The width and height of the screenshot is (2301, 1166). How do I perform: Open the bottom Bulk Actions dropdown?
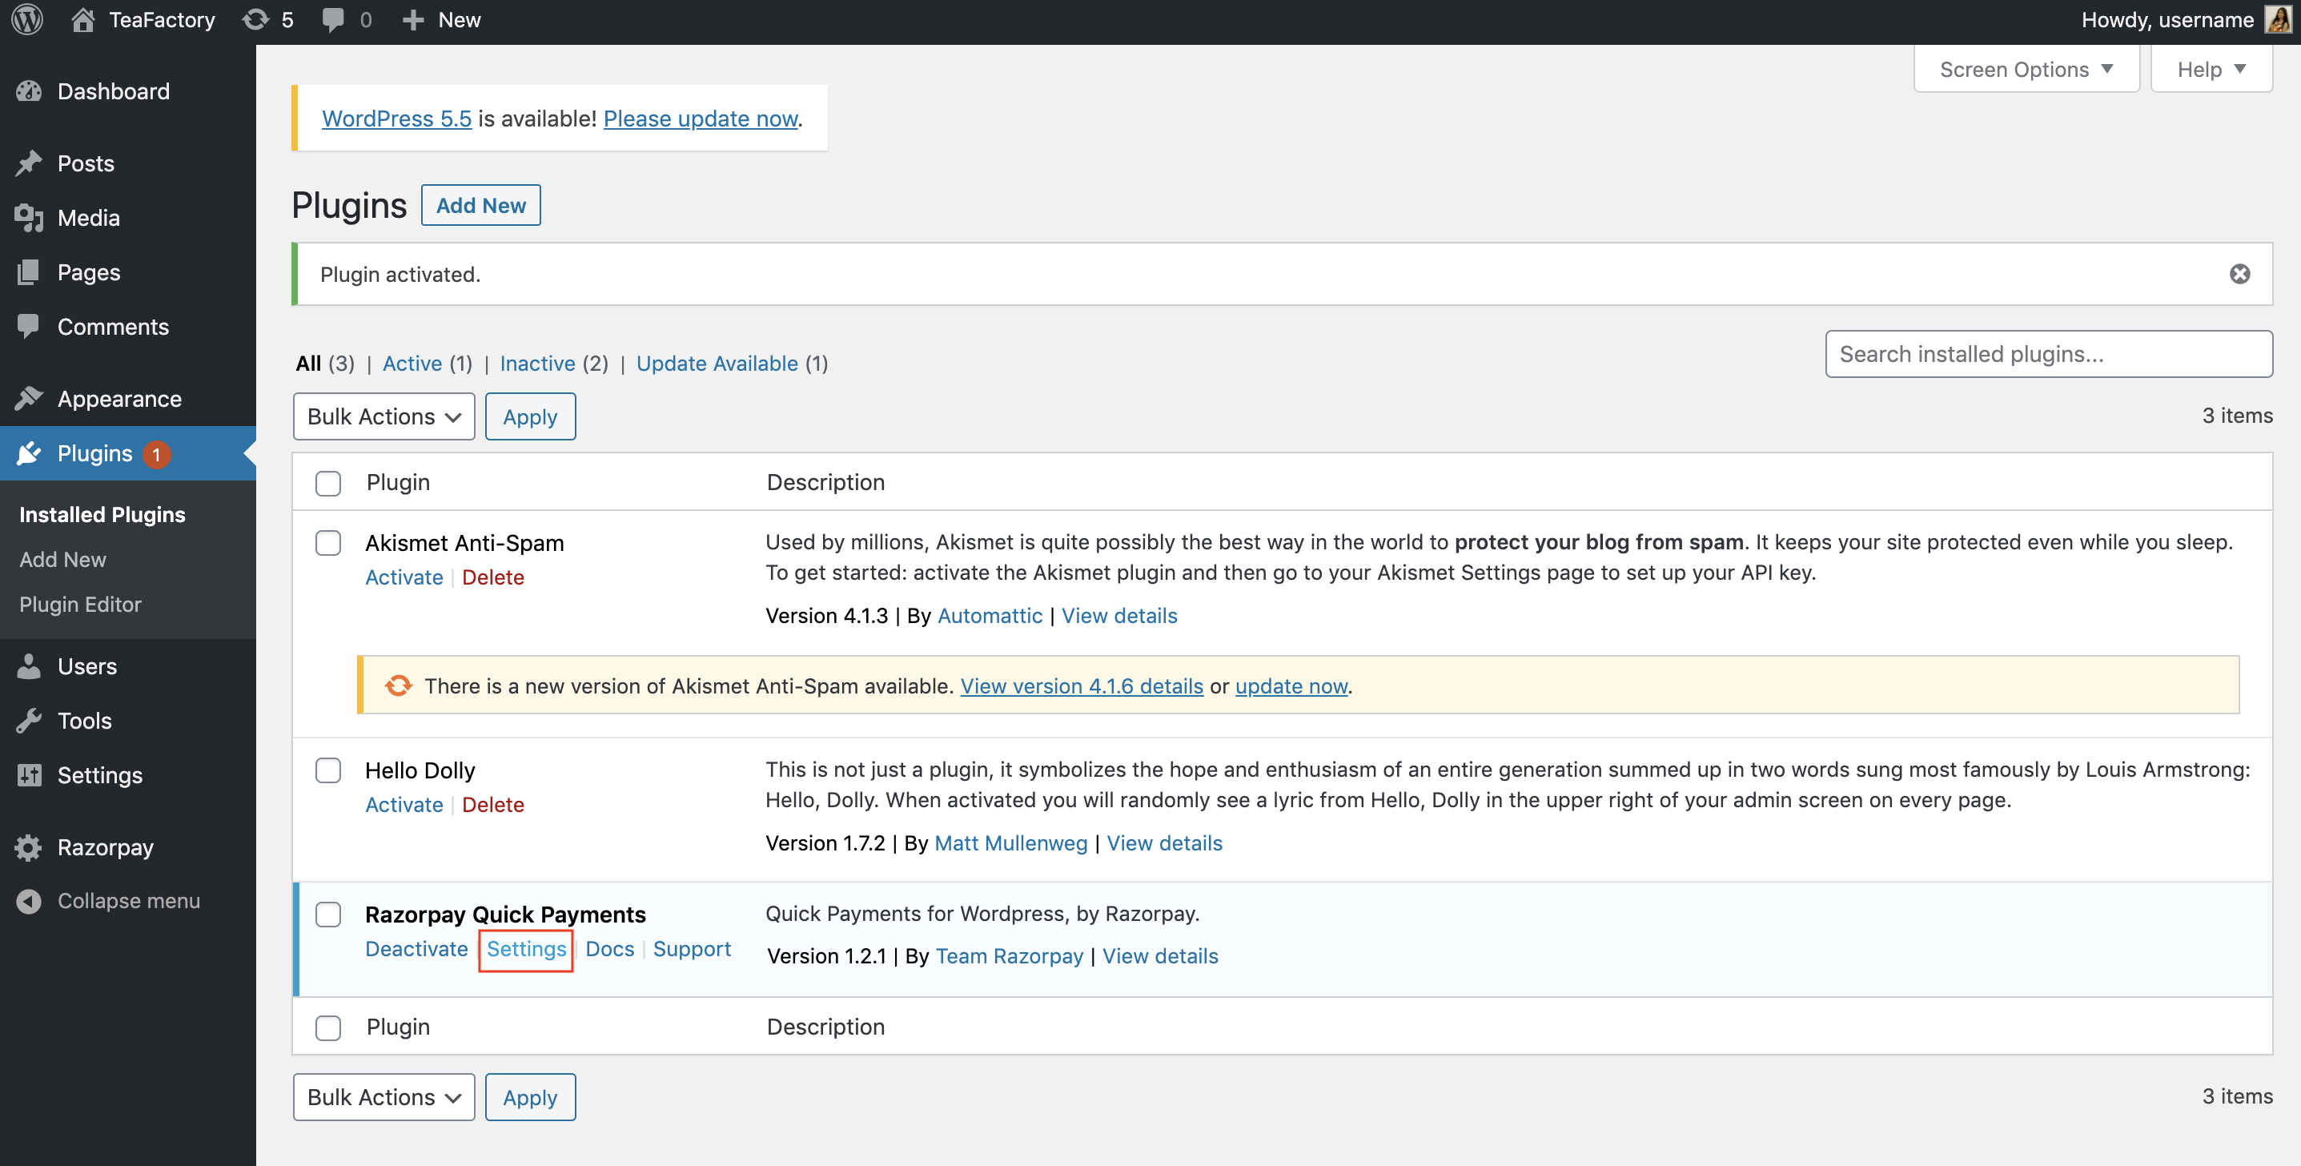(x=384, y=1097)
